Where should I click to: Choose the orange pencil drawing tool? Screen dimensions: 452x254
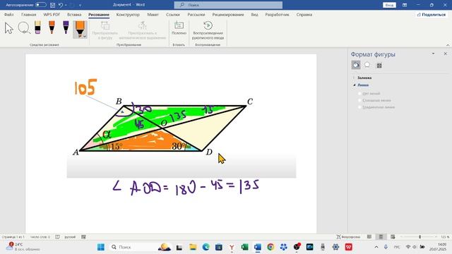[x=52, y=28]
